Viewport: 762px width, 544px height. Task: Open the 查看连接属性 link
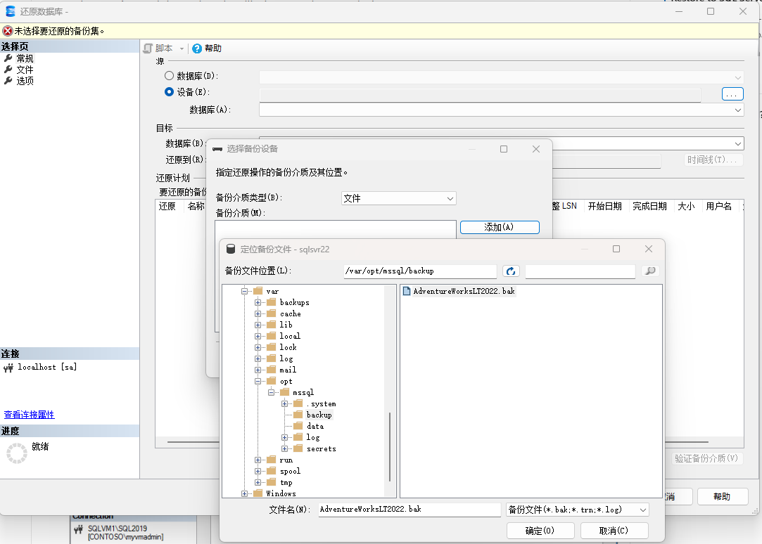(x=29, y=415)
